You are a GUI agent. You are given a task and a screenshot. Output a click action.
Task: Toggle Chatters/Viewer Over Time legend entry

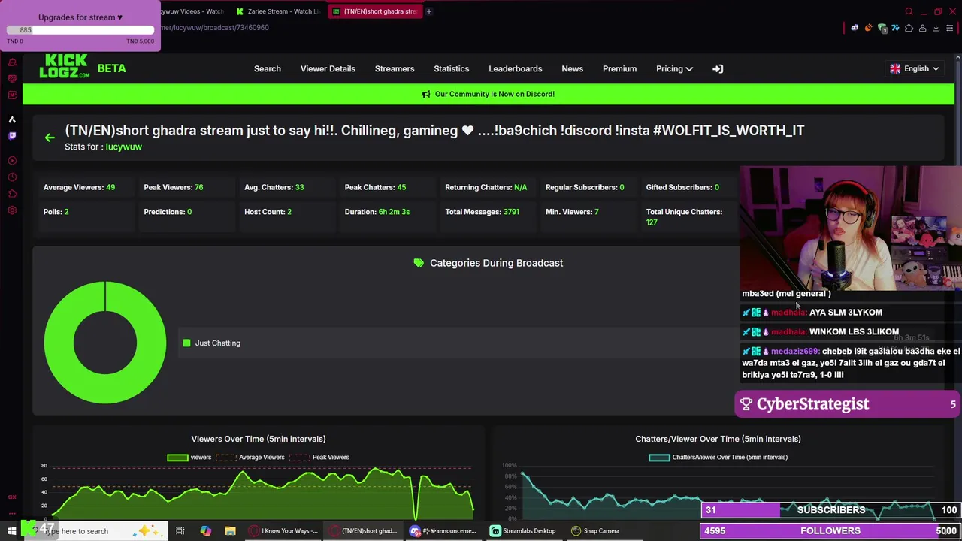[718, 457]
